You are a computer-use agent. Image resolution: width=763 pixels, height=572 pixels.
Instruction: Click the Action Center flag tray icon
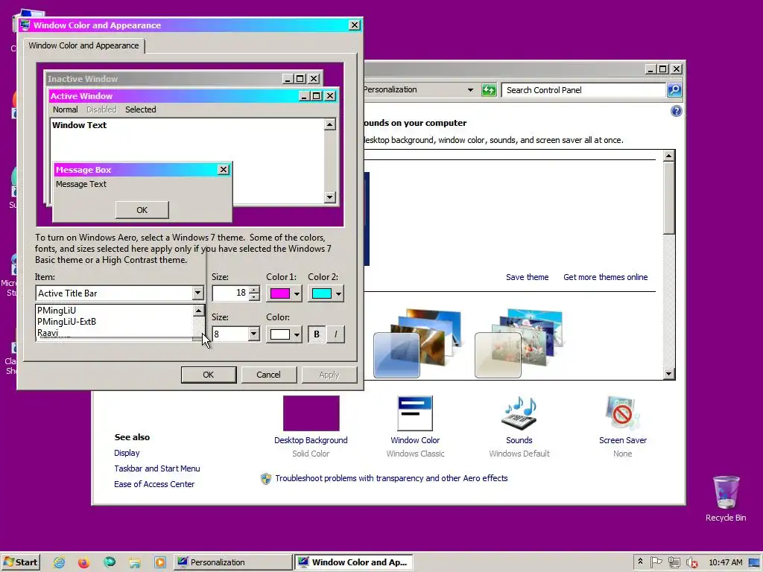[656, 562]
